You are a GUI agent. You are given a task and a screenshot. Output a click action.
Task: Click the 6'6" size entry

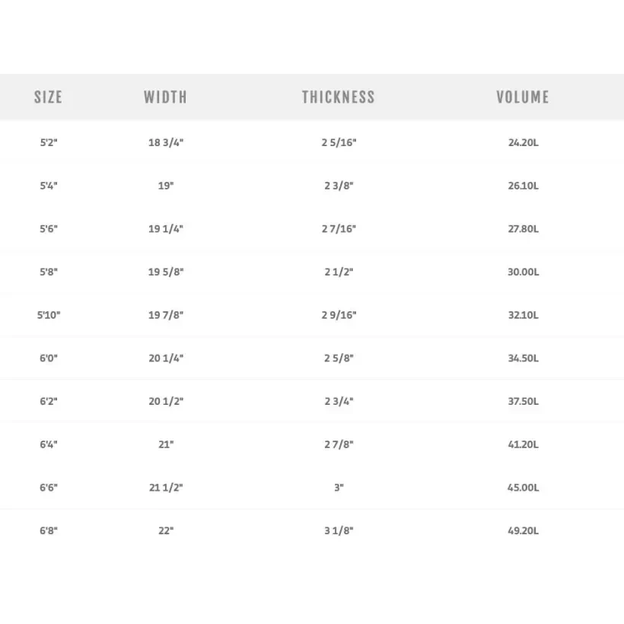[x=49, y=488]
